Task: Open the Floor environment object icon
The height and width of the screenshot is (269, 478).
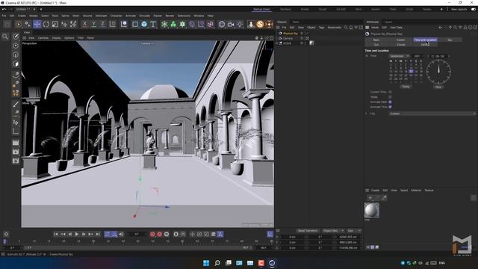Action: coord(222,24)
